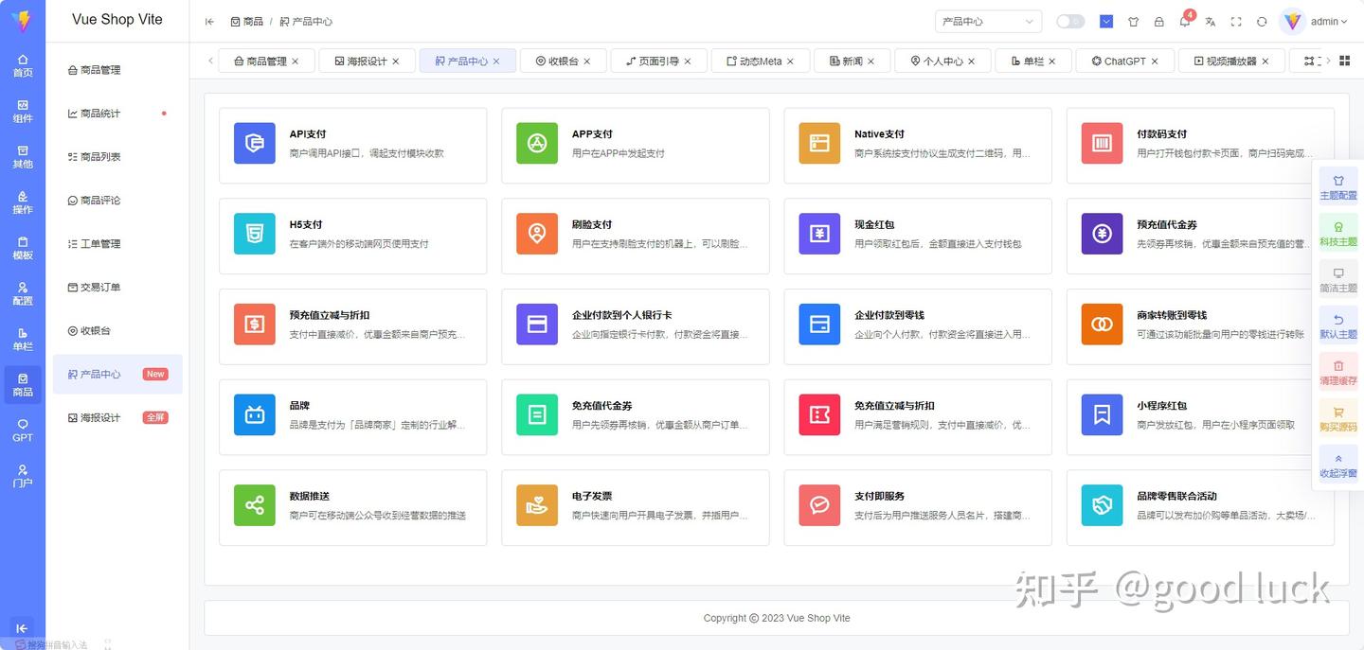Open 模板 in the left rail
1364x650 pixels.
tap(23, 248)
